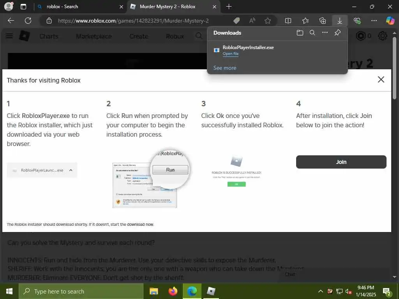The height and width of the screenshot is (299, 399).
Task: Open the network tray icon
Action: pos(339,291)
